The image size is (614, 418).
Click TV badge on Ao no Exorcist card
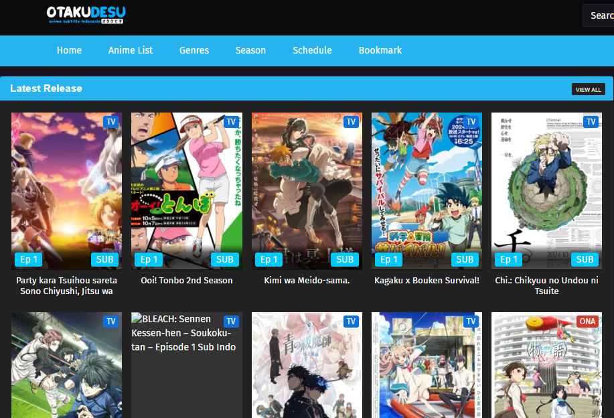[351, 322]
